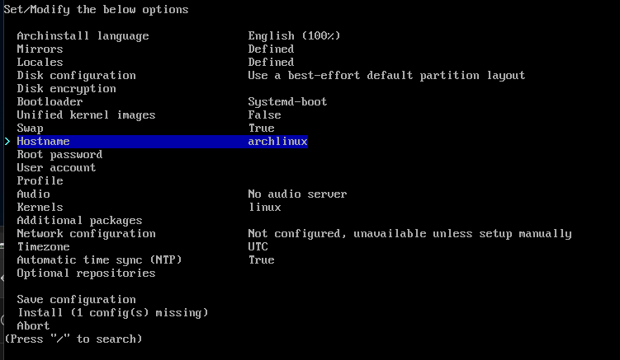
Task: Open Disk configuration settings
Action: 76,76
